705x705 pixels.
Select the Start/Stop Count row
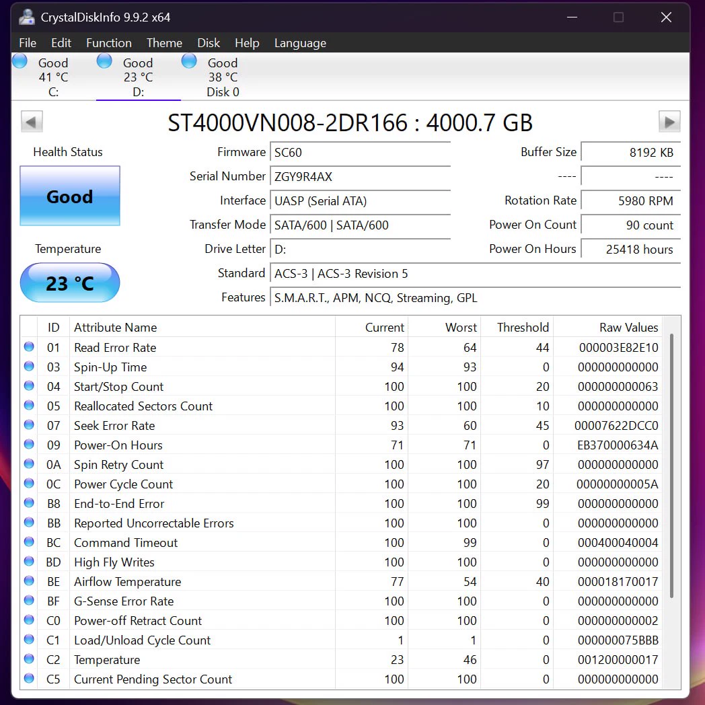pyautogui.click(x=342, y=387)
